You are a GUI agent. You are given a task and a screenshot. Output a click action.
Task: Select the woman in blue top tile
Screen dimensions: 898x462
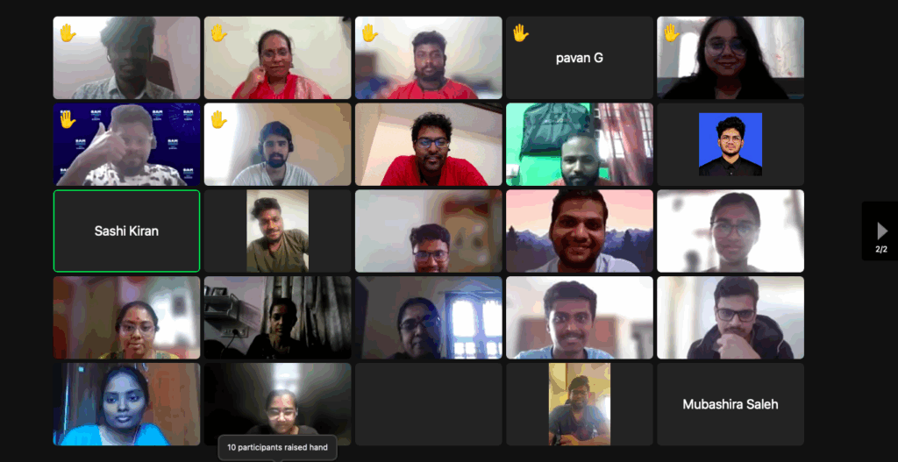point(126,404)
